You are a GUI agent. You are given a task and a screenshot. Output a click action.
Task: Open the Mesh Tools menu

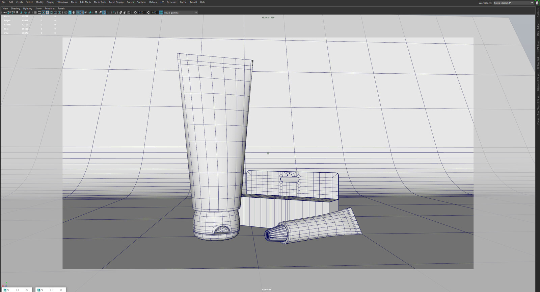click(x=100, y=2)
